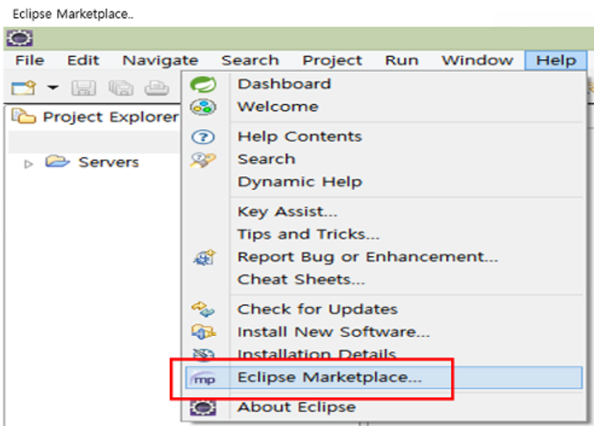Choose Cheat Sheets... menu item
The image size is (594, 426).
click(x=384, y=279)
